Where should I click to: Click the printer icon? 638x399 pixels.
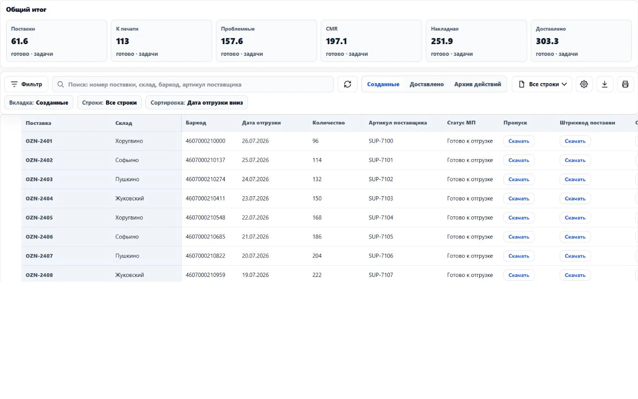pos(625,84)
